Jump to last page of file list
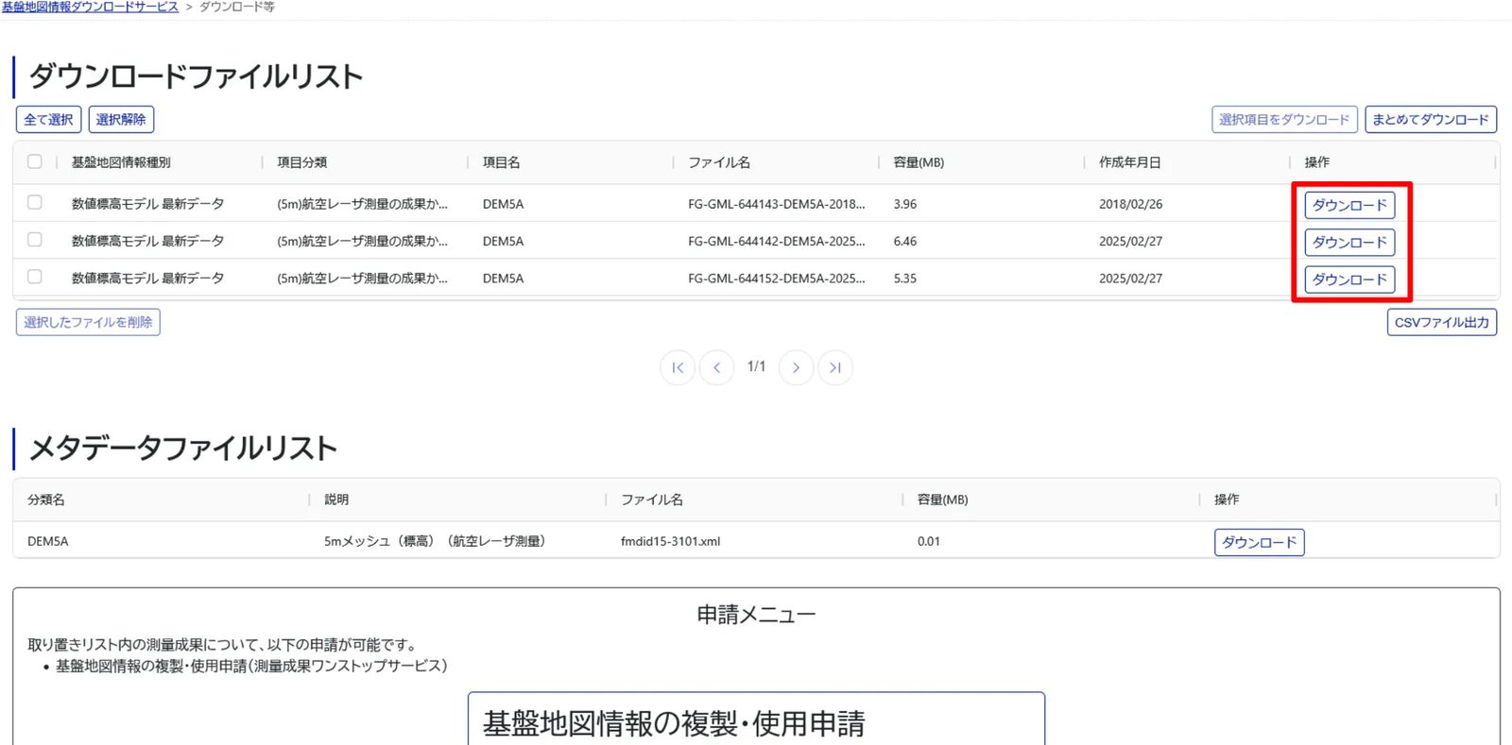 (x=835, y=367)
